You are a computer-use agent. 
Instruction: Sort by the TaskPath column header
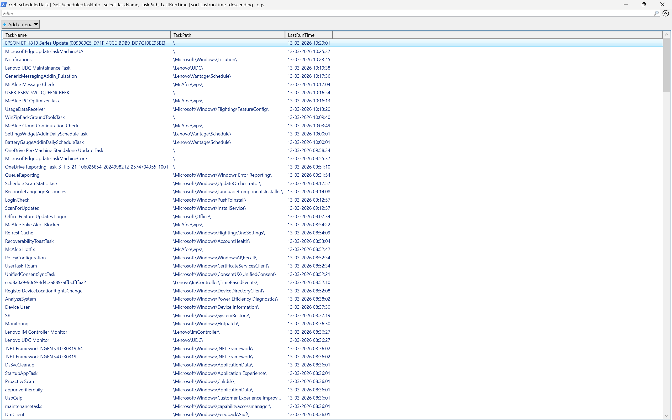click(x=228, y=35)
